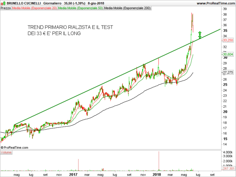This screenshot has width=236, height=177.
Task: Click the green double up-arrow marker
Action: tap(200, 35)
